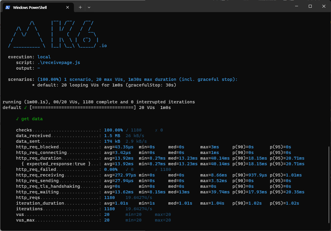Click iteration_duration avg=1.01s
331x231 pixels.
116,203
